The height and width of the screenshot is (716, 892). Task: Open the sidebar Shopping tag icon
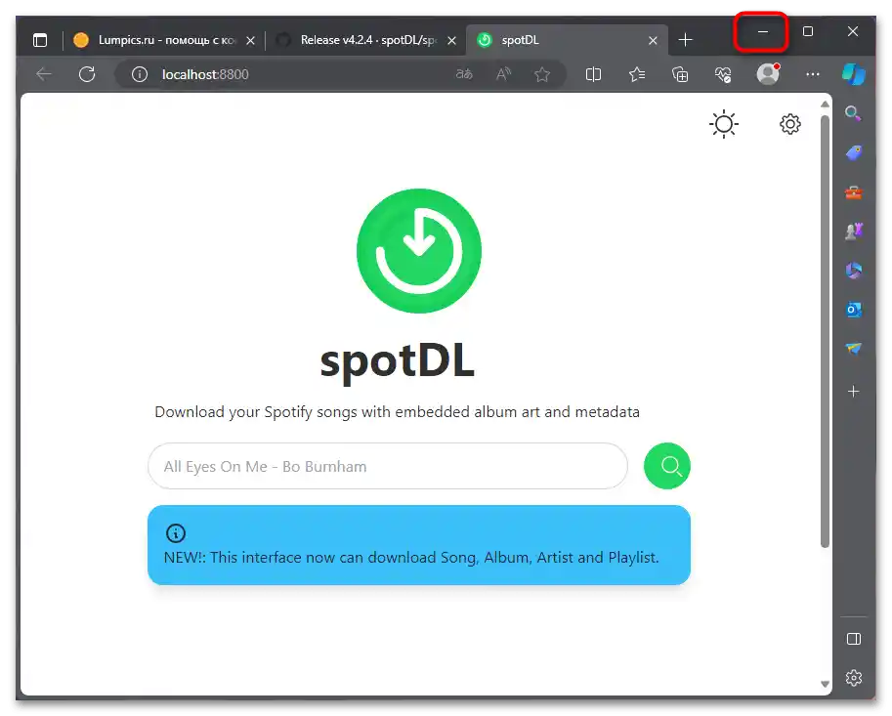[853, 152]
